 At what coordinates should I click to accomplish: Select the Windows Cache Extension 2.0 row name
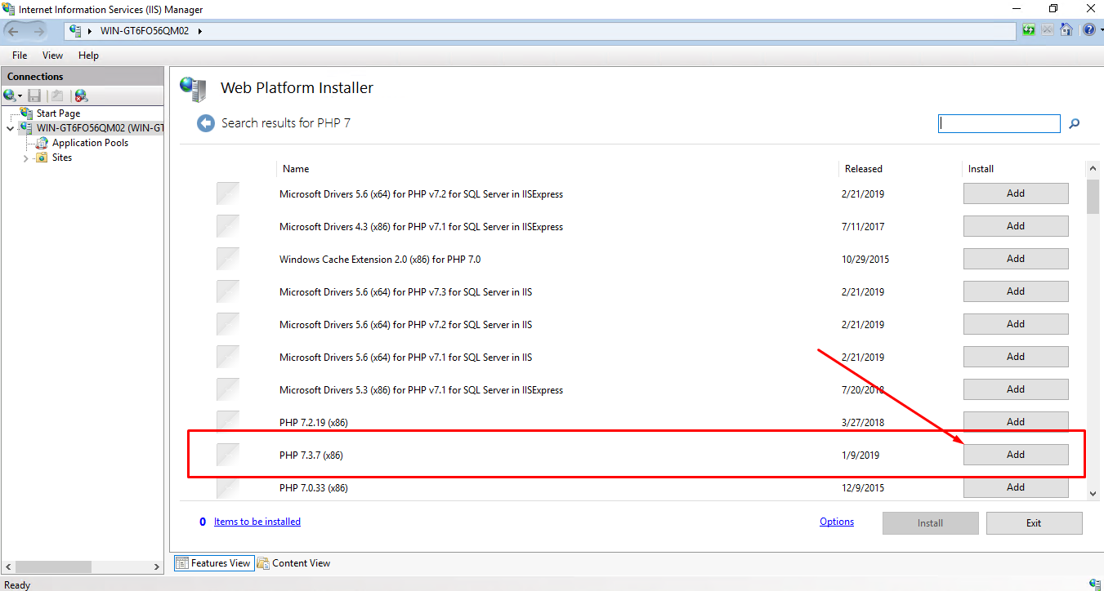[380, 260]
